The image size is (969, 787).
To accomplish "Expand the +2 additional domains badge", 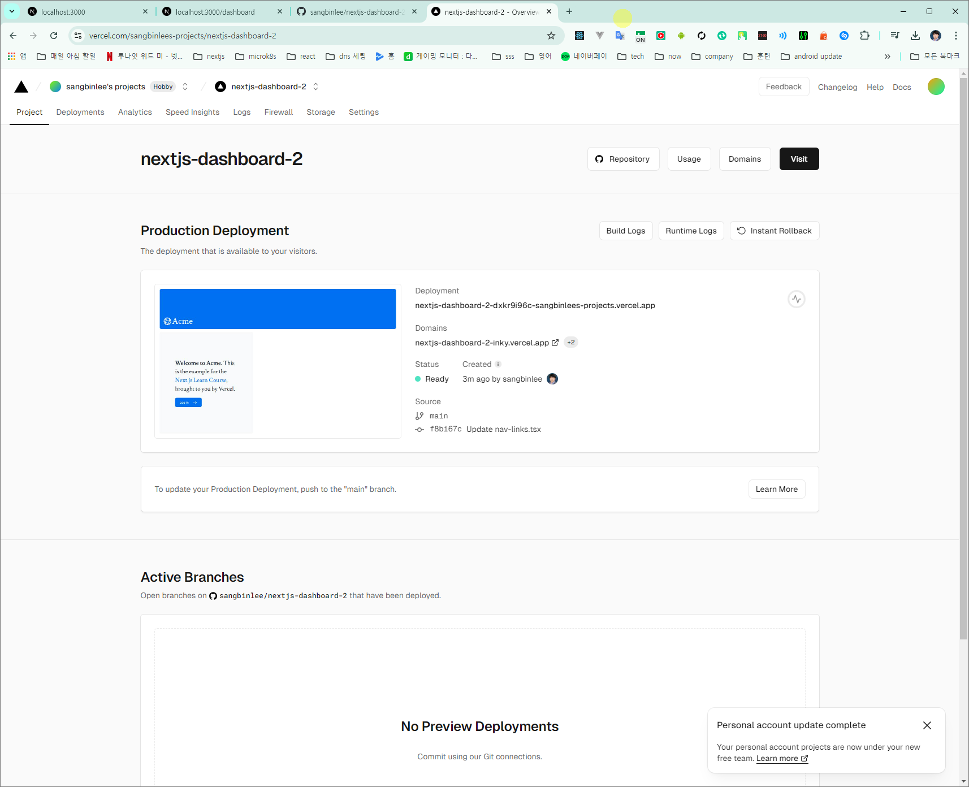I will 571,342.
